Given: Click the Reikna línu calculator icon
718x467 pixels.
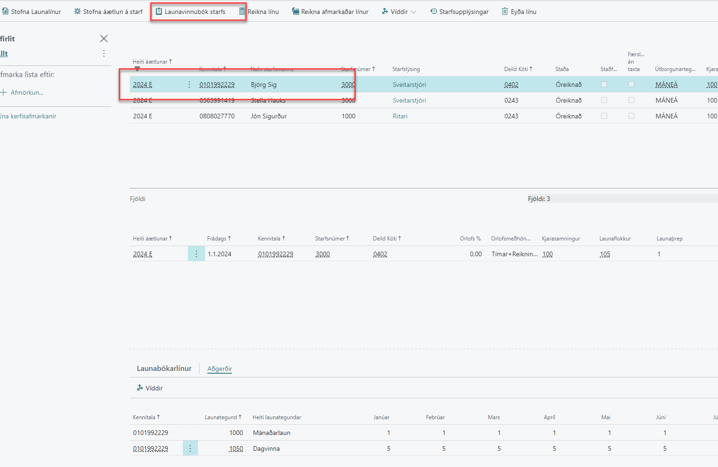Looking at the screenshot, I should [242, 12].
